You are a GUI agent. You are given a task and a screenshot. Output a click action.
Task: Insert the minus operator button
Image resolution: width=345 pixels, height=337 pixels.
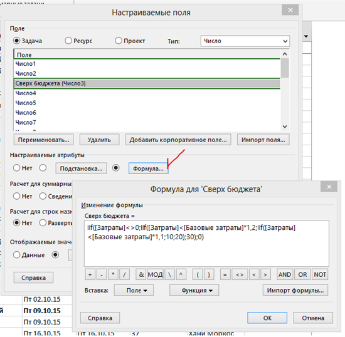point(102,274)
